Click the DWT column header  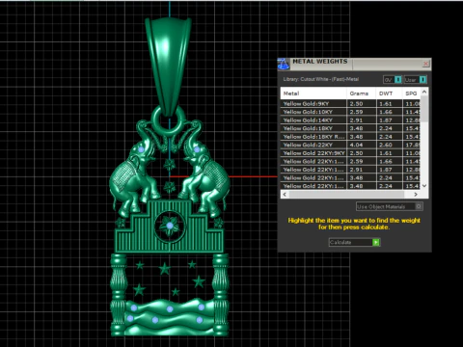tap(389, 93)
